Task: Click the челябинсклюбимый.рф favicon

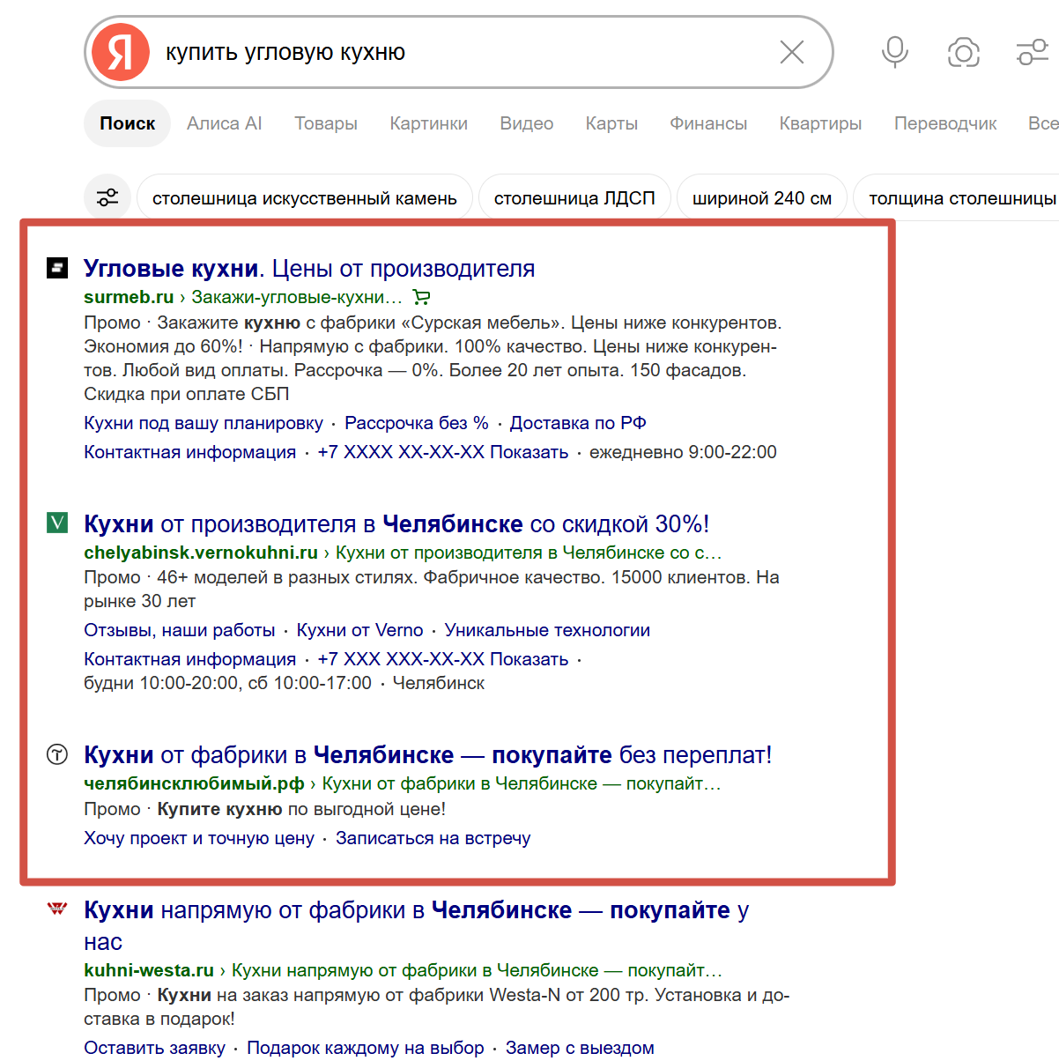Action: (x=57, y=754)
